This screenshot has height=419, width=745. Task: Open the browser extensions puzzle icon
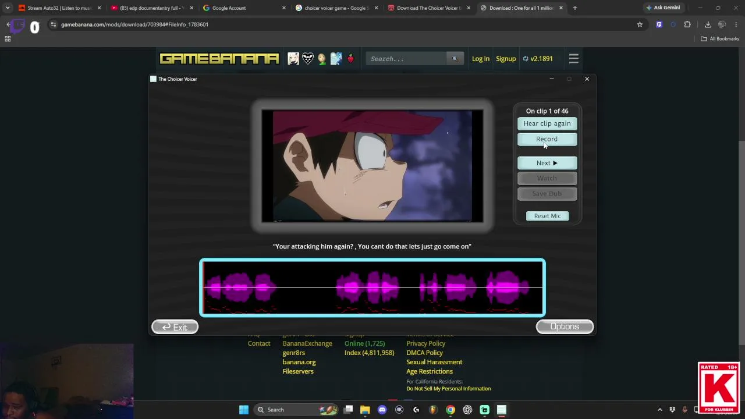(x=687, y=24)
